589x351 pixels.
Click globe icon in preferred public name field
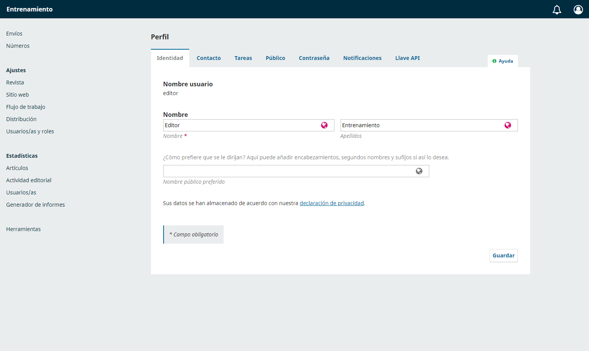(x=419, y=171)
